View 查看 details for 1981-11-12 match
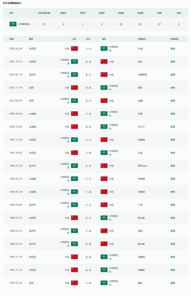191x296 pixels. coord(173,270)
